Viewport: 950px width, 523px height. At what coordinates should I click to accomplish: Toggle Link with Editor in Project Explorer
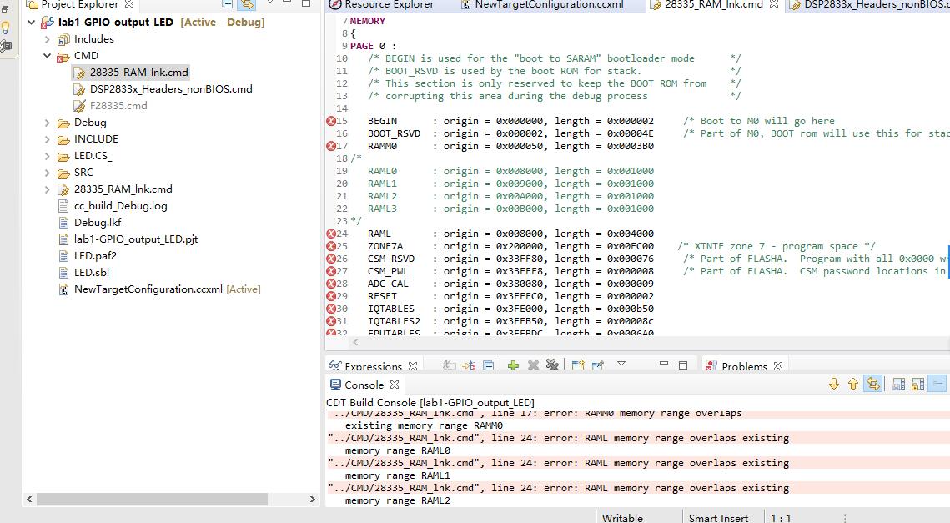246,3
